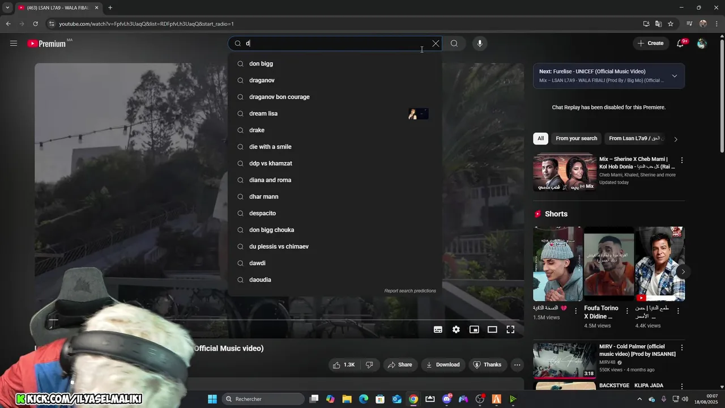The image size is (725, 408).
Task: Dislike the video
Action: (369, 365)
